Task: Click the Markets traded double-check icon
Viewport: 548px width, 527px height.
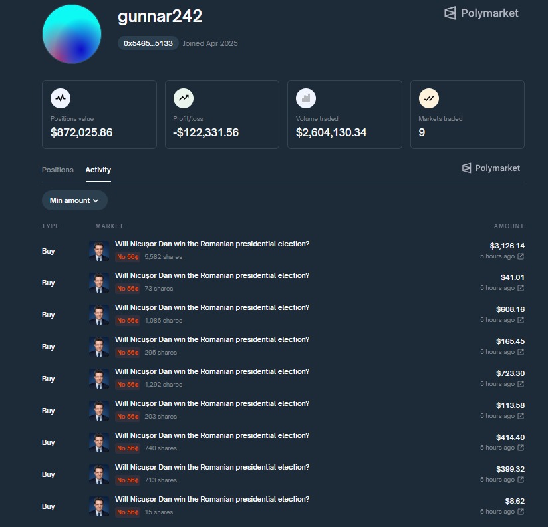Action: point(429,98)
